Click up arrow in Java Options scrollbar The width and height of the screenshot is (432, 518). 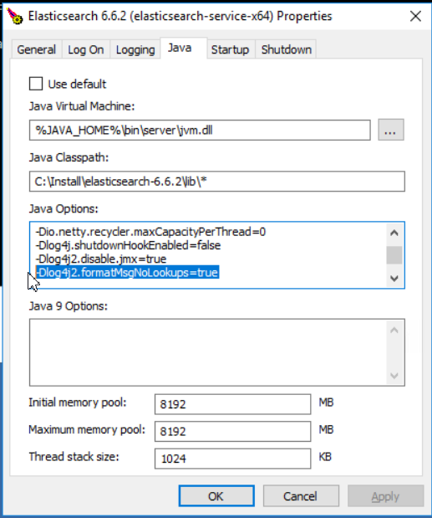tap(394, 233)
